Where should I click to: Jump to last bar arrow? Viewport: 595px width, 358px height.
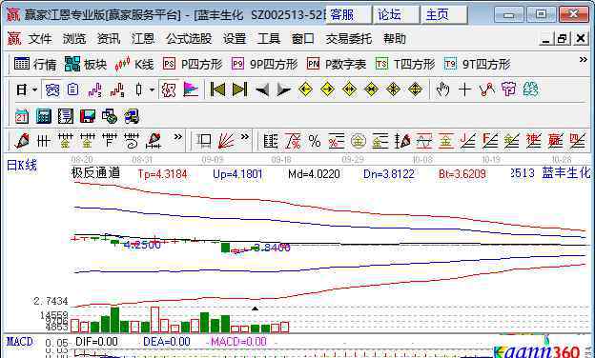[x=240, y=89]
